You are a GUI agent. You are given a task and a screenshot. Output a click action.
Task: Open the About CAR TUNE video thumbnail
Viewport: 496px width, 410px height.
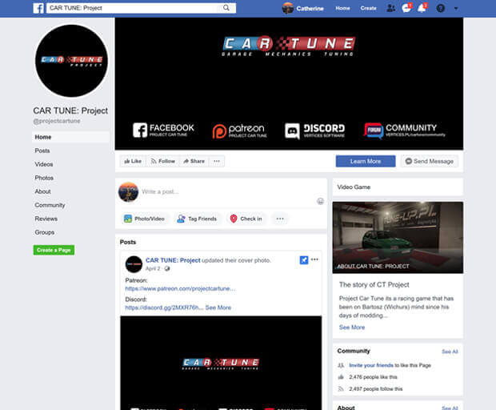coord(398,237)
